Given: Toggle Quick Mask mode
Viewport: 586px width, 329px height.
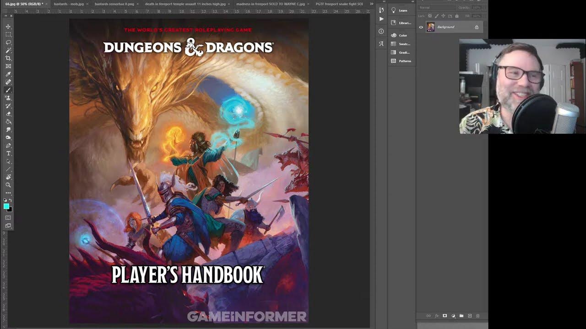Looking at the screenshot, I should click(x=8, y=218).
